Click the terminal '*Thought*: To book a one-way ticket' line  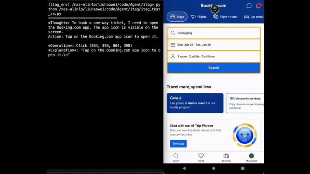pos(103,23)
